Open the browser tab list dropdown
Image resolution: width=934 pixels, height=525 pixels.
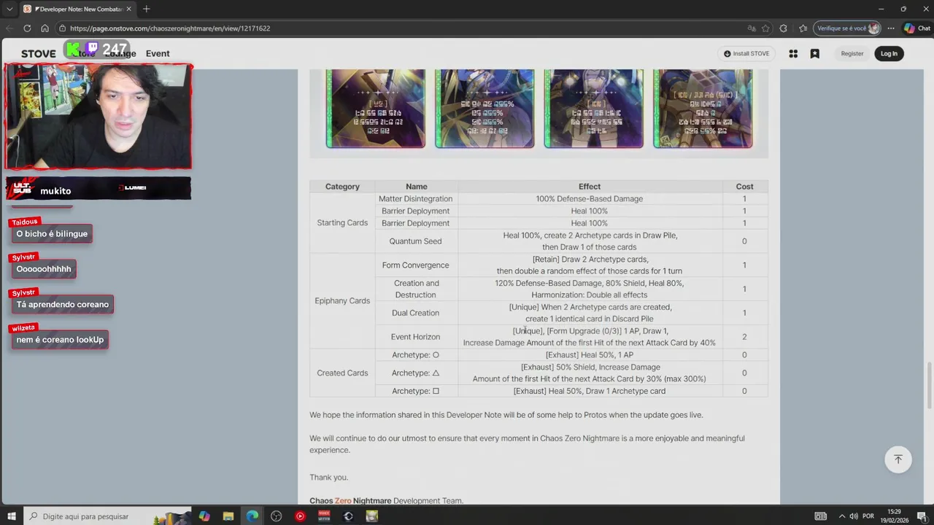[9, 9]
